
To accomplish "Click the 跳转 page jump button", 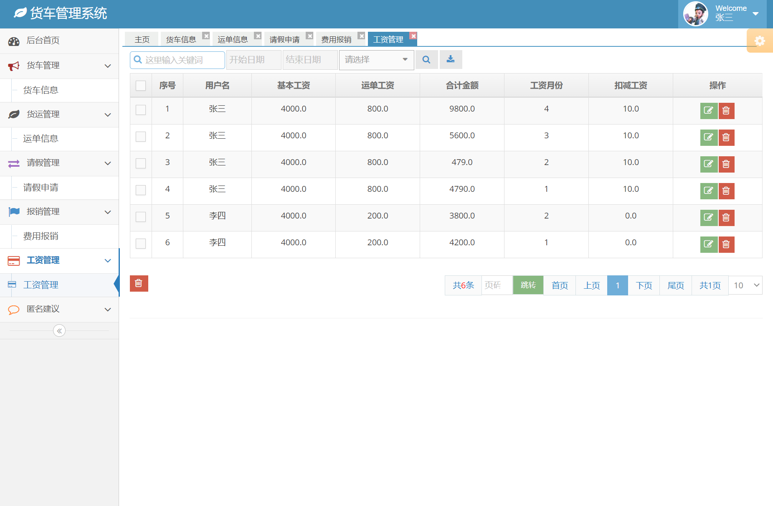I will (x=528, y=285).
